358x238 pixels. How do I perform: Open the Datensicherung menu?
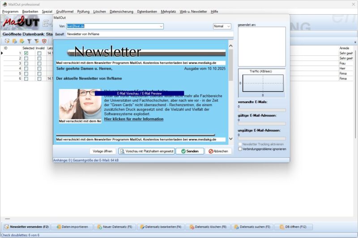coord(121,12)
